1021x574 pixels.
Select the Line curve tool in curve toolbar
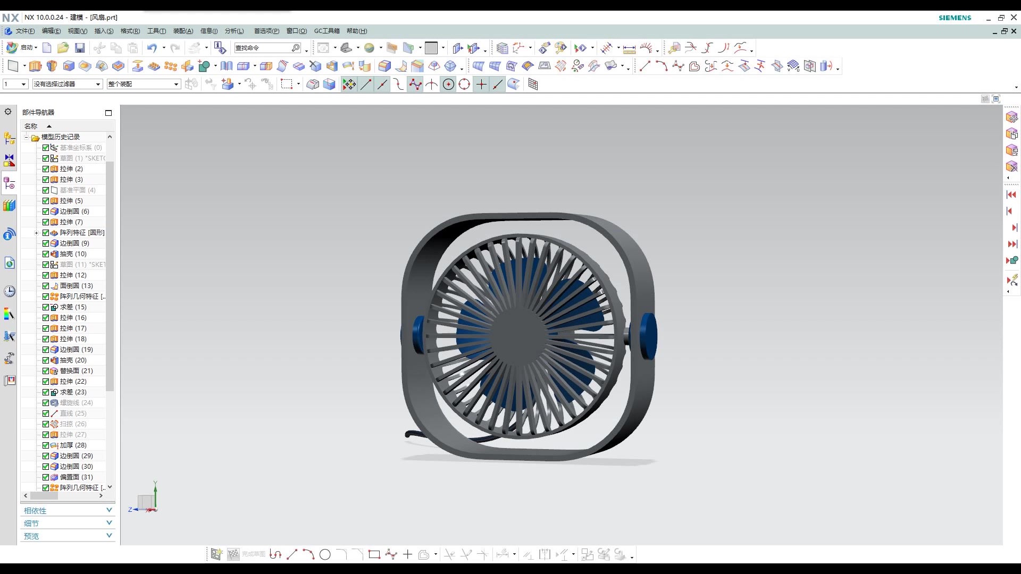[645, 66]
